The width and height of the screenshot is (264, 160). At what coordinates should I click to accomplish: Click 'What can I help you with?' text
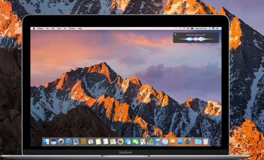pos(196,35)
